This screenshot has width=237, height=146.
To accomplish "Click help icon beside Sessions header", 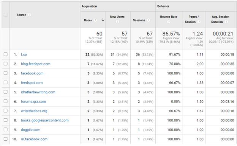I will coord(149,20).
